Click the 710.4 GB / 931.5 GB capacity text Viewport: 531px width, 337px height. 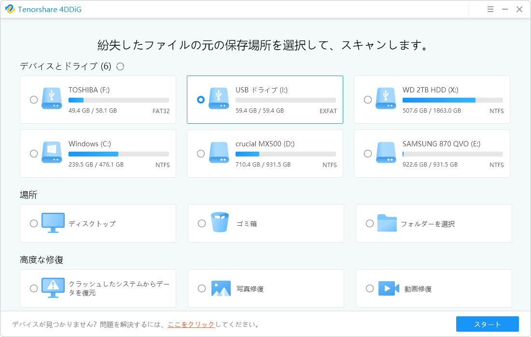point(263,165)
